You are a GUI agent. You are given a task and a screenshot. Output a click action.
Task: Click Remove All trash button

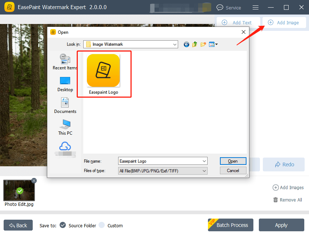click(x=288, y=200)
